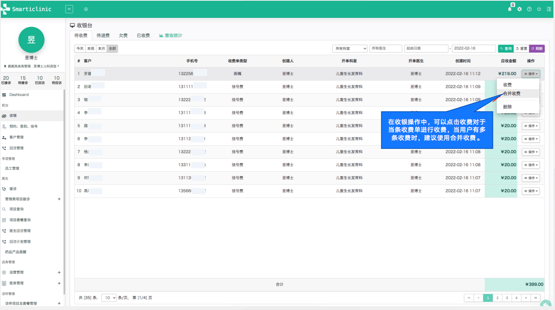Screen dimensions: 555x310
Task: Click the 重置 reset button
Action: coord(521,49)
